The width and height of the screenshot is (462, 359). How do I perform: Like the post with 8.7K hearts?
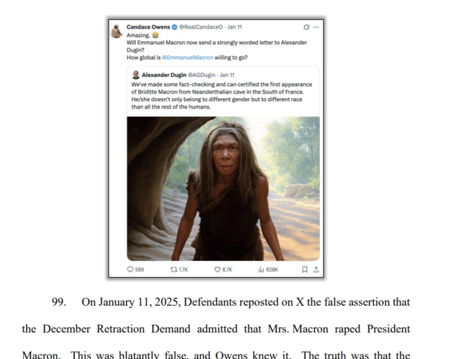click(218, 269)
